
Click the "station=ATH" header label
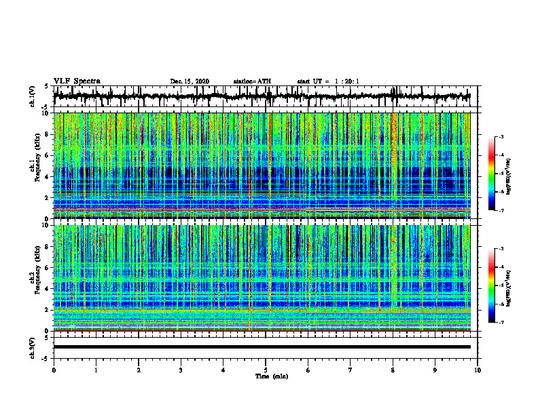click(252, 81)
